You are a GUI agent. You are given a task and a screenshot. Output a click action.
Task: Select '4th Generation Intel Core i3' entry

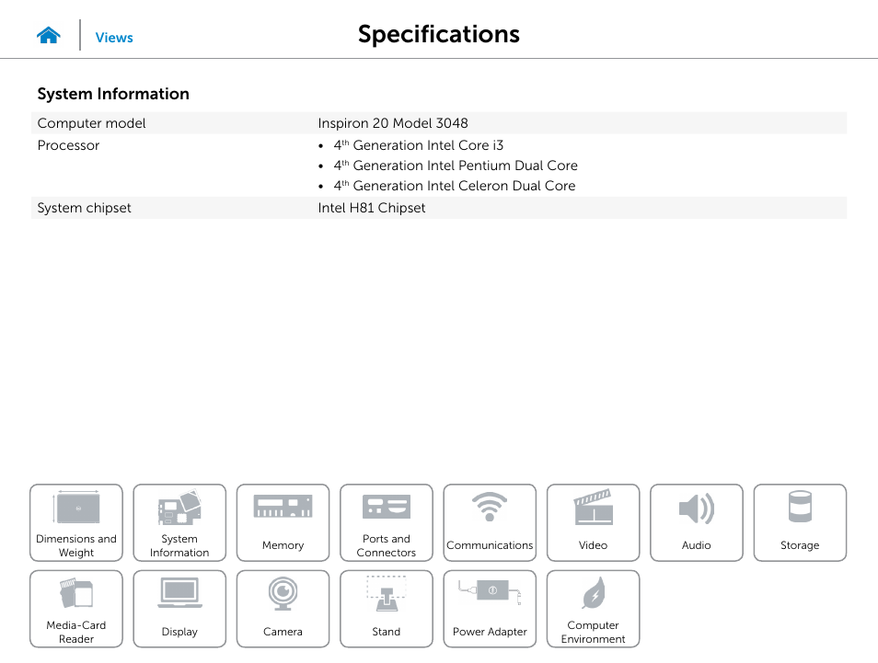pos(418,145)
